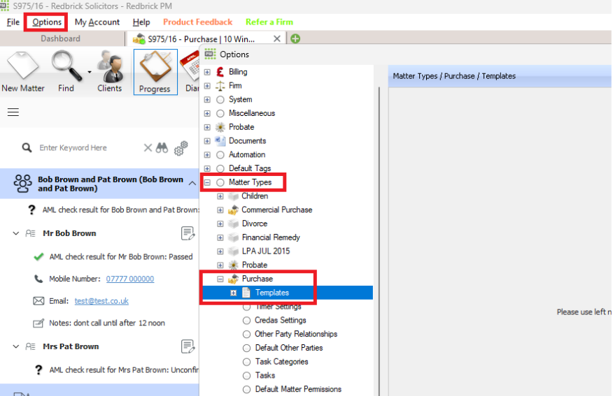Viewport: 613px width, 396px height.
Task: Collapse the Matter Types node
Action: [208, 182]
